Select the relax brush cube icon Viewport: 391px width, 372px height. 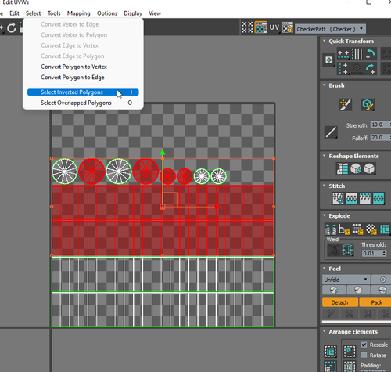tap(368, 105)
